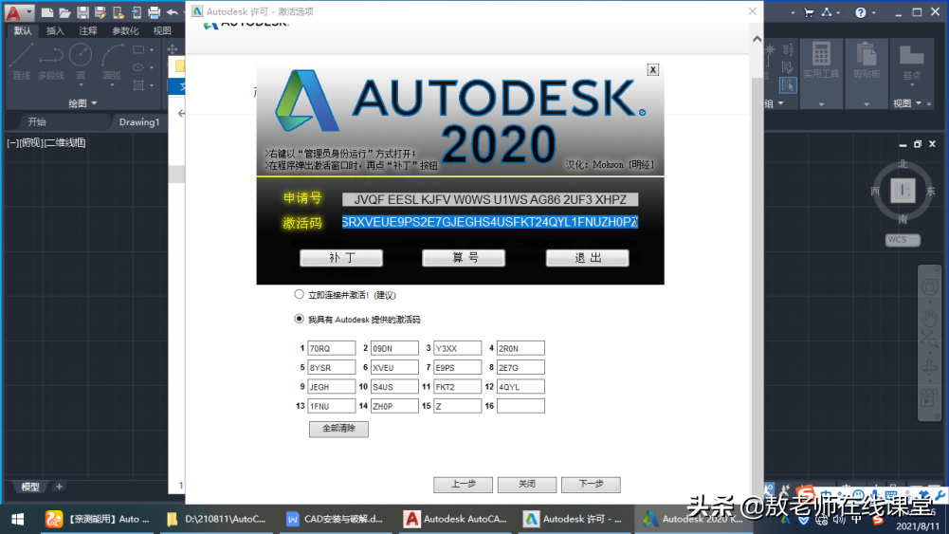Image resolution: width=949 pixels, height=534 pixels.
Task: Select the Ellipse draw tool
Action: [x=138, y=67]
